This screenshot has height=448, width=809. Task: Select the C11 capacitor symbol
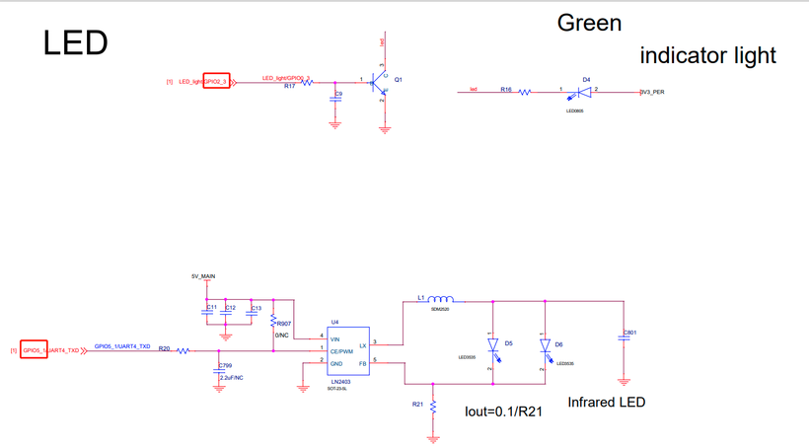pos(207,312)
